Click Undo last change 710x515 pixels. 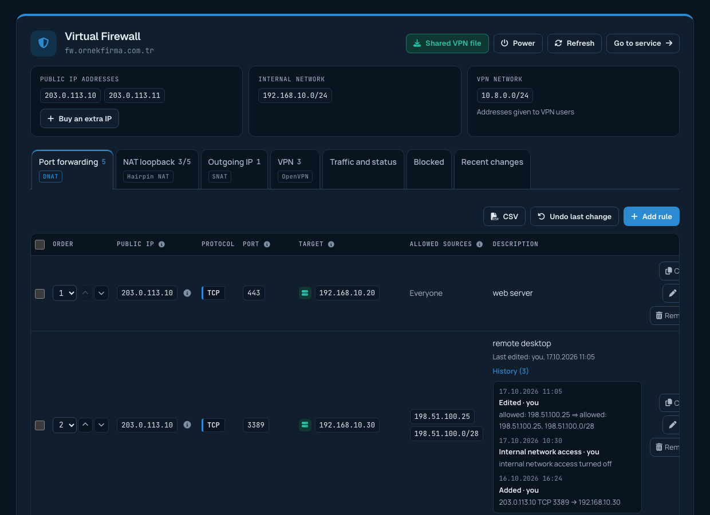(x=574, y=216)
